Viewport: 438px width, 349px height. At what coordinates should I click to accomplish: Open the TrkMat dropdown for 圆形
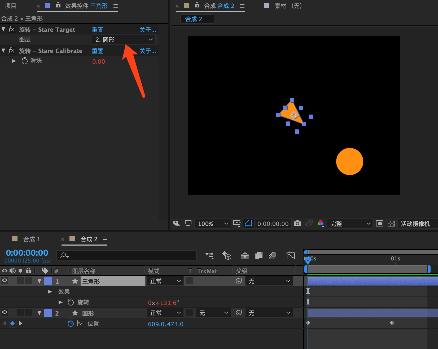tap(213, 313)
